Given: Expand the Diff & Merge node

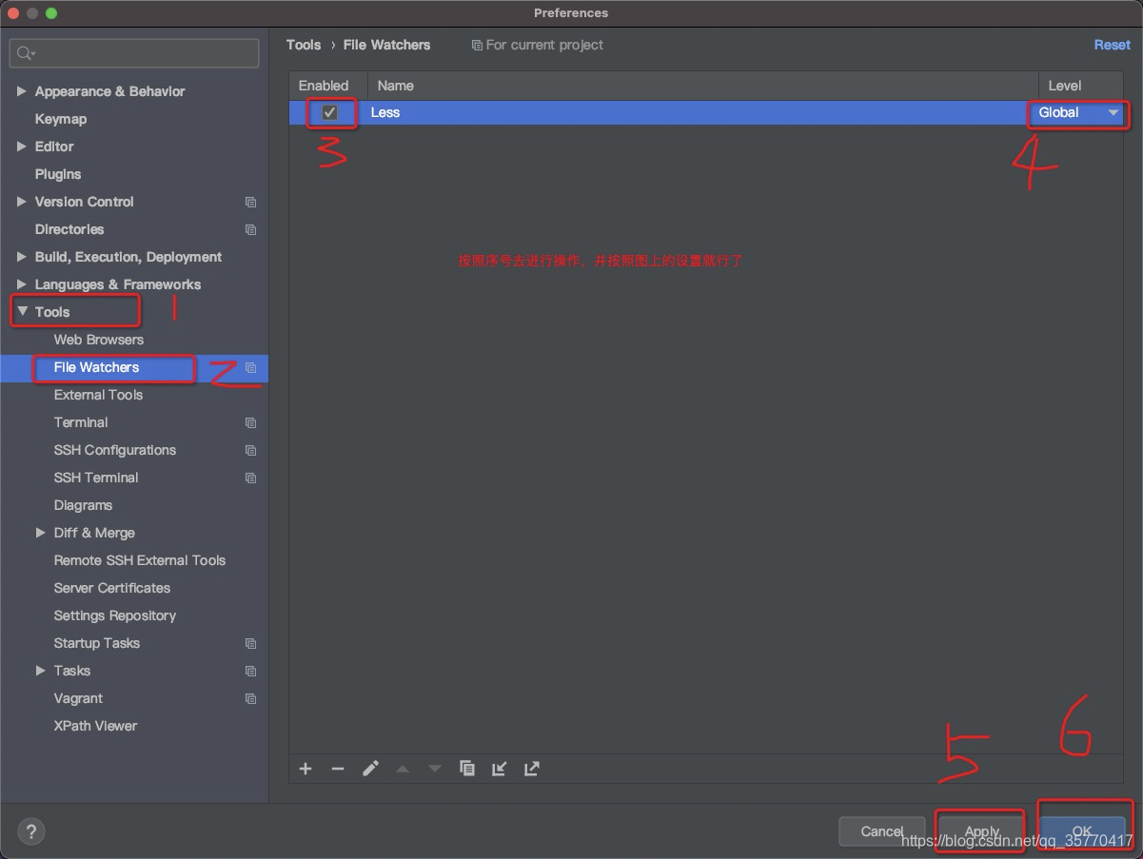Looking at the screenshot, I should pos(41,533).
